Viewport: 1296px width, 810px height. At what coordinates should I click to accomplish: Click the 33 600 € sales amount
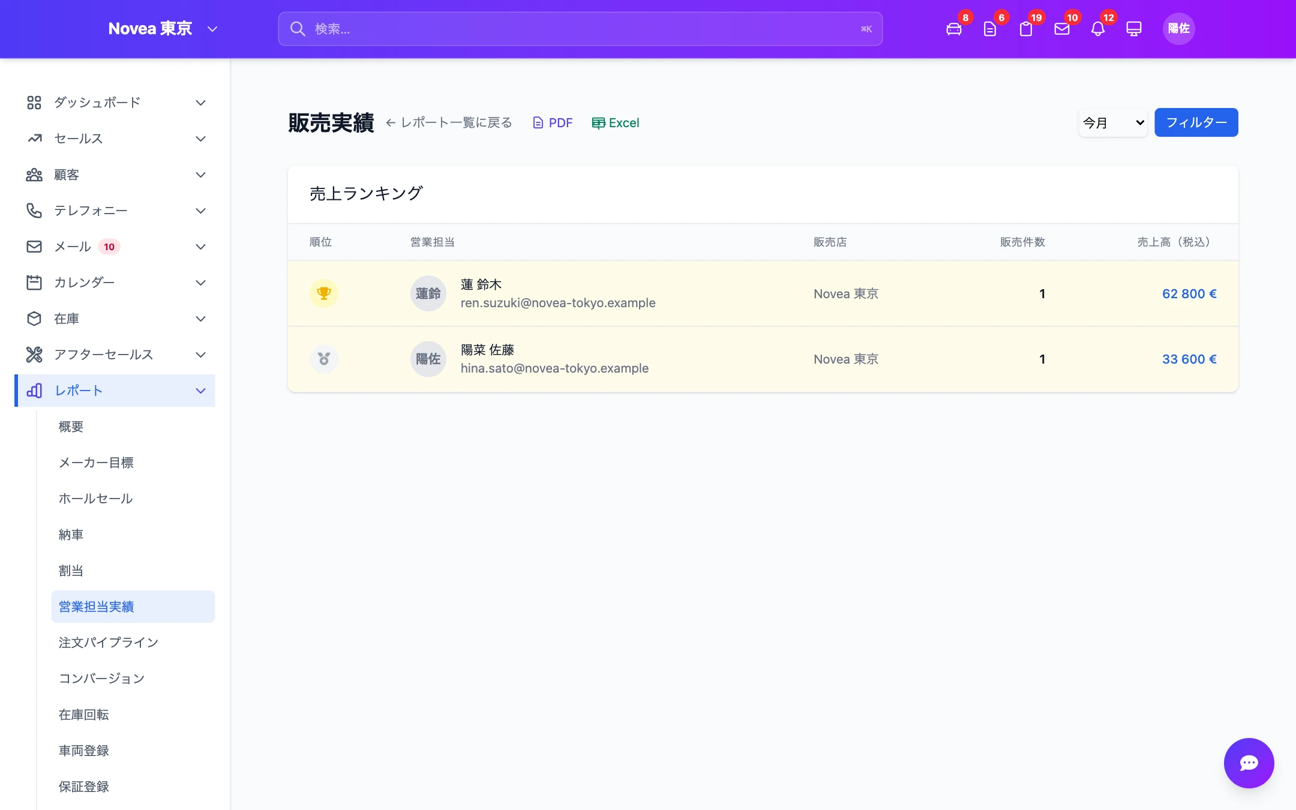[1189, 359]
